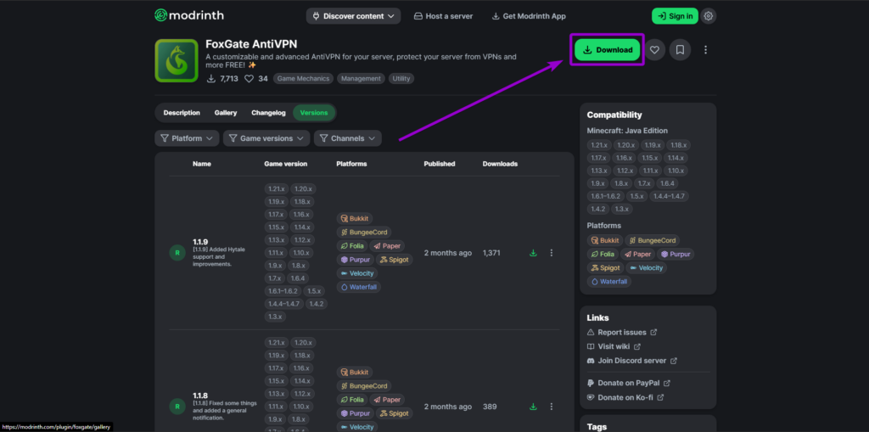Click Folia tag in Compatibility Platforms
Screen dimensions: 869x432
603,255
